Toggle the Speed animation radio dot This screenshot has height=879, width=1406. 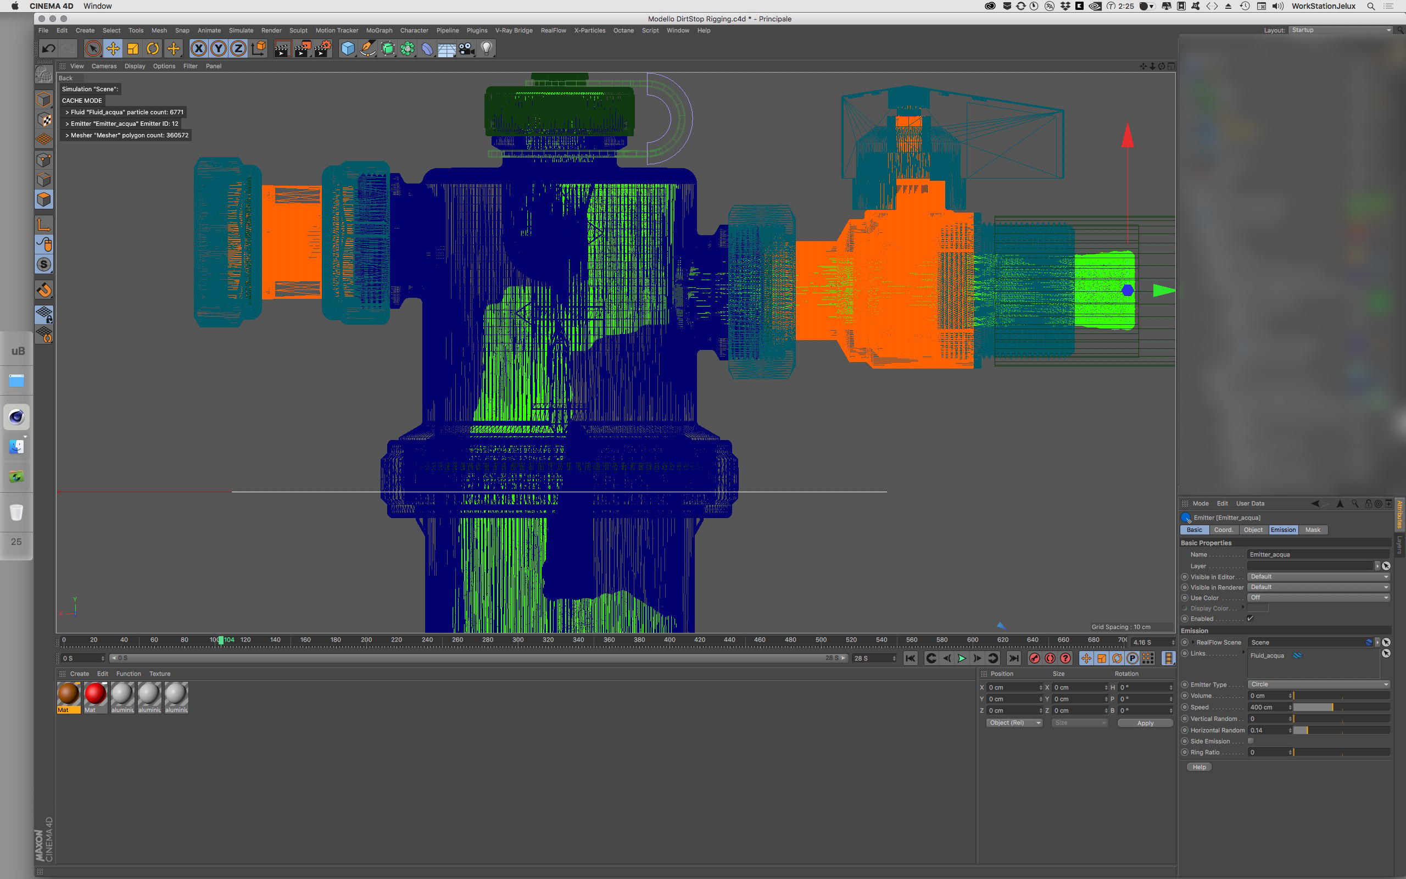pyautogui.click(x=1185, y=708)
